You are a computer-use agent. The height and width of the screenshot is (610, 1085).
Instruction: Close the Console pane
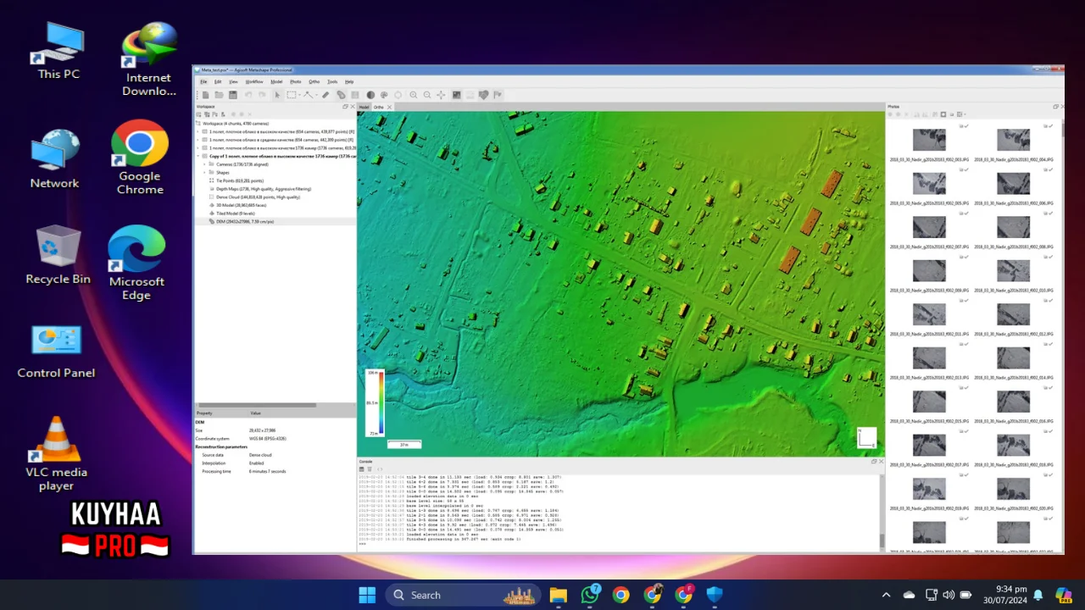coord(881,461)
